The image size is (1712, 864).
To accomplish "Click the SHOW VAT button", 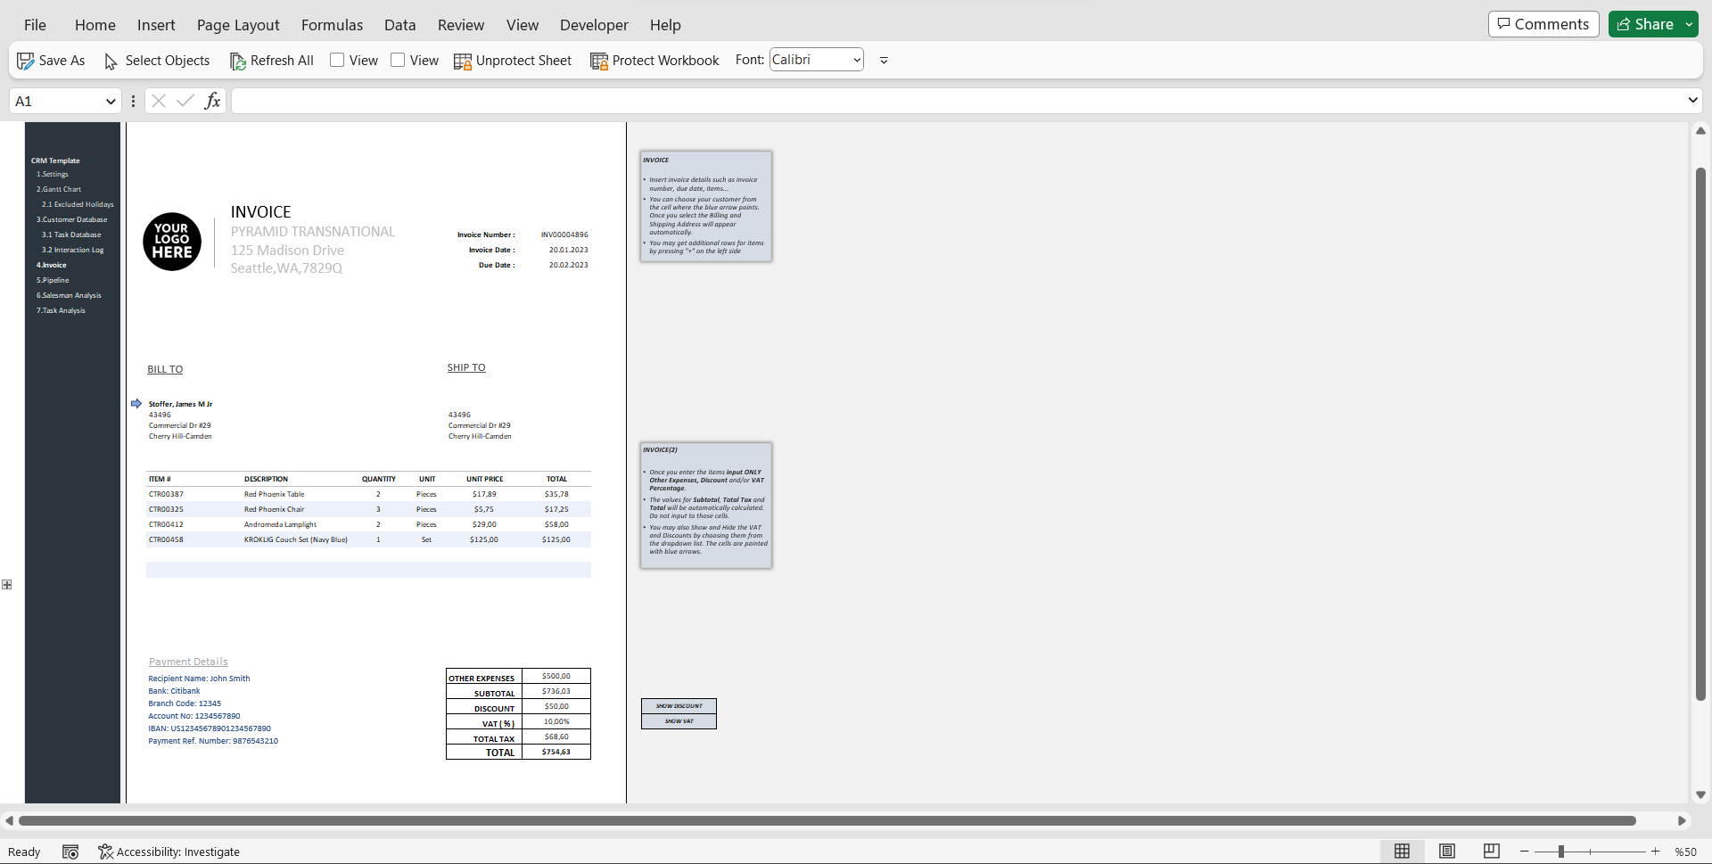I will click(x=679, y=721).
